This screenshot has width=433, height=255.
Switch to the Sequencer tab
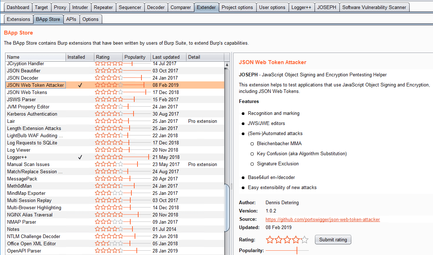(130, 7)
